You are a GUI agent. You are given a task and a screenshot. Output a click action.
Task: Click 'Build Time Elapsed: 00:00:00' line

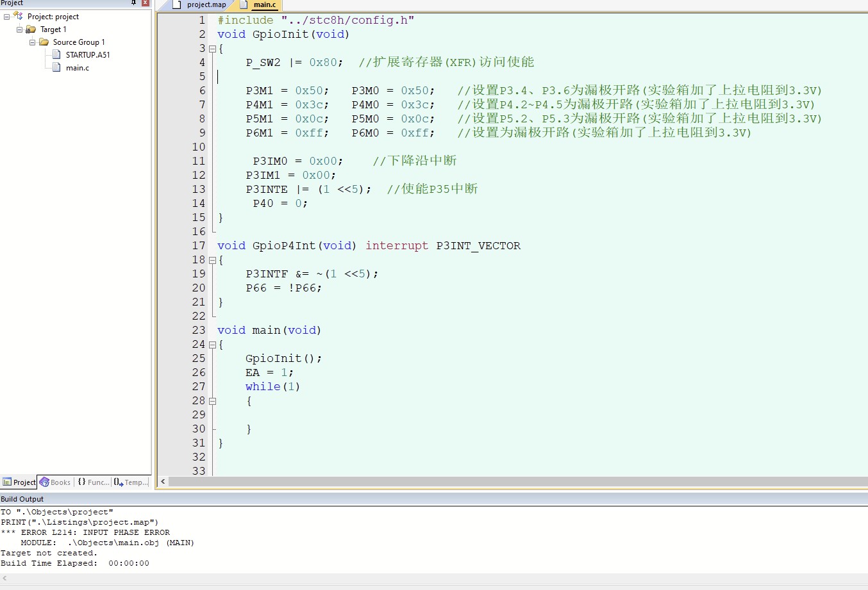(75, 564)
